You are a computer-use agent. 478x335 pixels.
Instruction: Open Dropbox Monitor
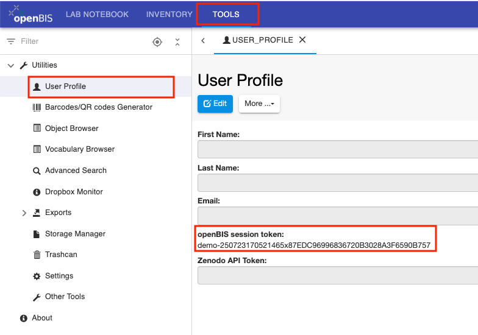[x=74, y=191]
